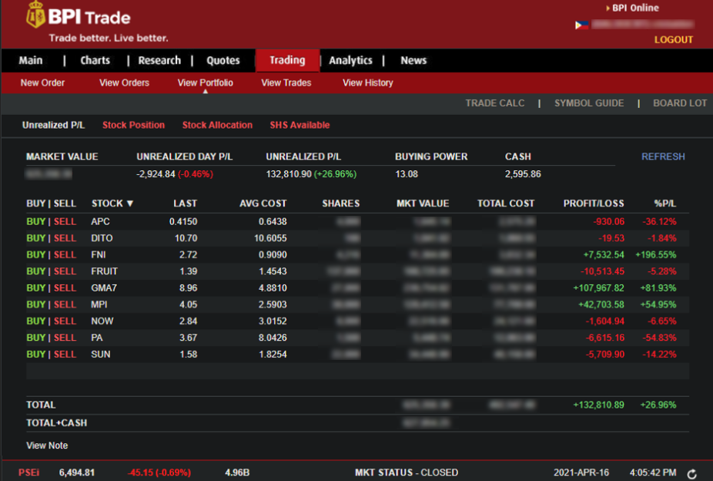The image size is (713, 481).
Task: Click the %P/L column header
Action: click(664, 203)
